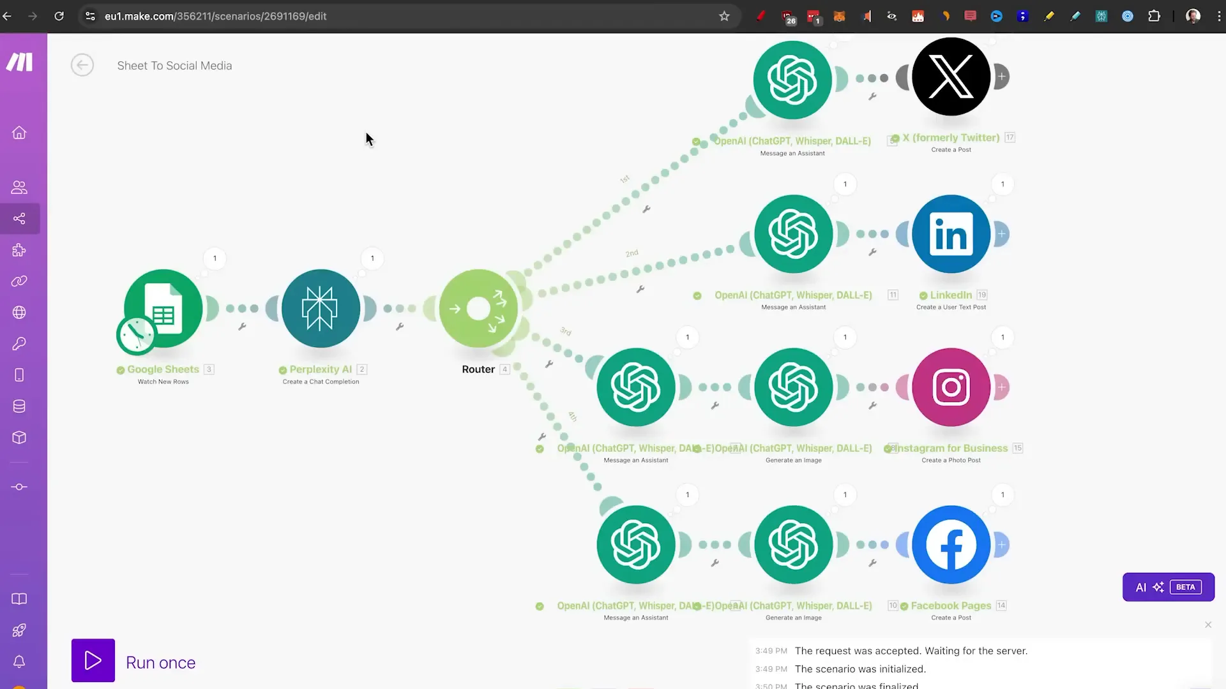Click the 'Instagram for Business' module label
Image resolution: width=1226 pixels, height=689 pixels.
950,448
